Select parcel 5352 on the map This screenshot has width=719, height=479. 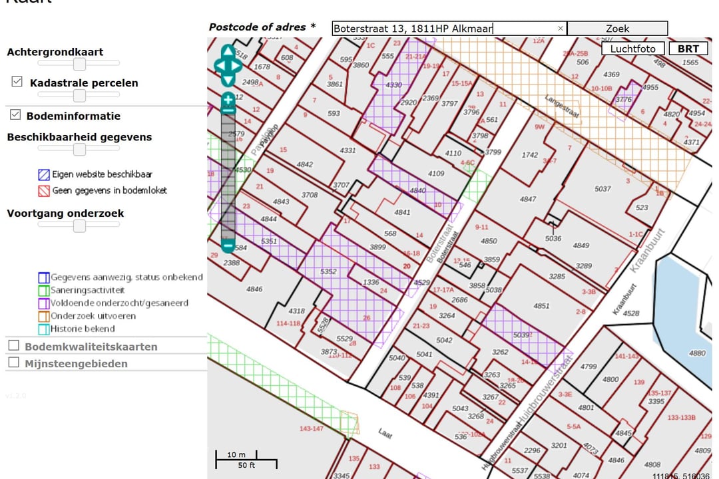click(328, 271)
